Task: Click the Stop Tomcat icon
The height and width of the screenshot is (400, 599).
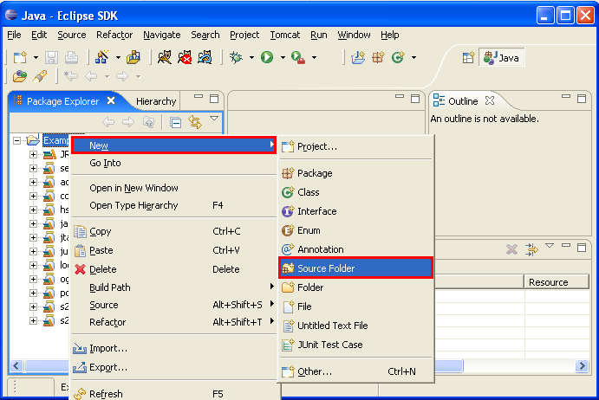Action: pyautogui.click(x=185, y=57)
